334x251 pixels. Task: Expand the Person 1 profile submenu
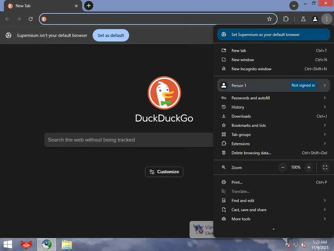pos(274,85)
